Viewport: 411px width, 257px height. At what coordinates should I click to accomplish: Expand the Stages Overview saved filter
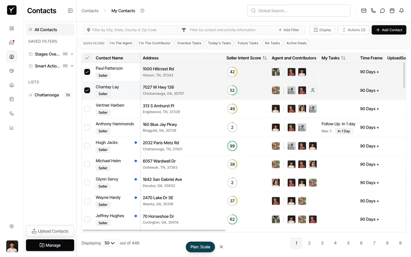tap(72, 54)
